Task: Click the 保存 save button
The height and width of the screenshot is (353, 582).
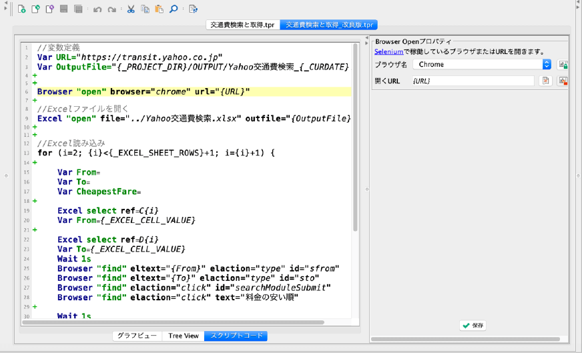Action: click(x=473, y=326)
